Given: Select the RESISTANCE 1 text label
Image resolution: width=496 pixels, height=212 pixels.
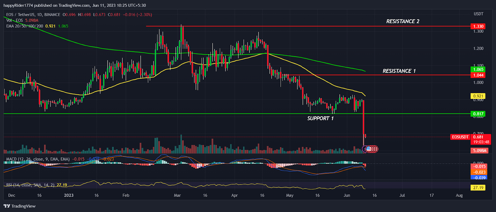Looking at the screenshot, I should tap(399, 71).
